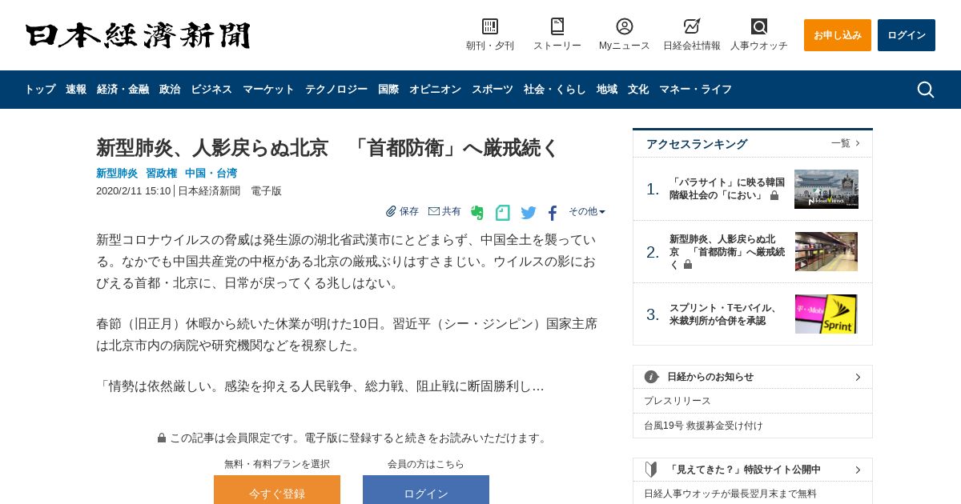Screen dimensions: 961x504
Task: Select 社会・くらし in navigation
Action: pos(555,90)
